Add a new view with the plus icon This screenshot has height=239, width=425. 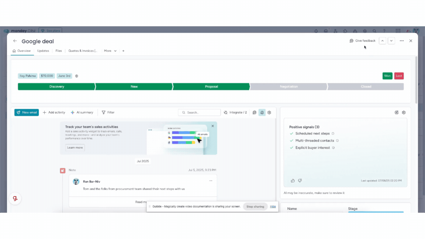123,51
